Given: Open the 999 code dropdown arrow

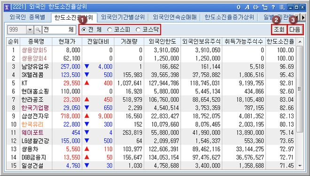Looking at the screenshot, I should (x=30, y=30).
